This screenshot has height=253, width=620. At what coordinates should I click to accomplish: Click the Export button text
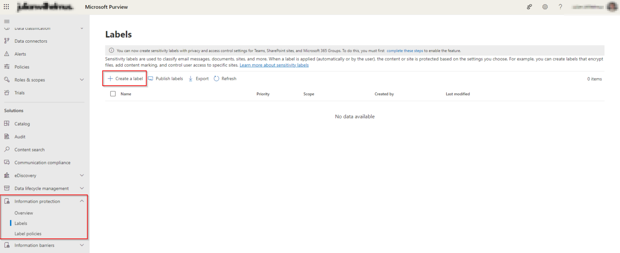click(202, 79)
